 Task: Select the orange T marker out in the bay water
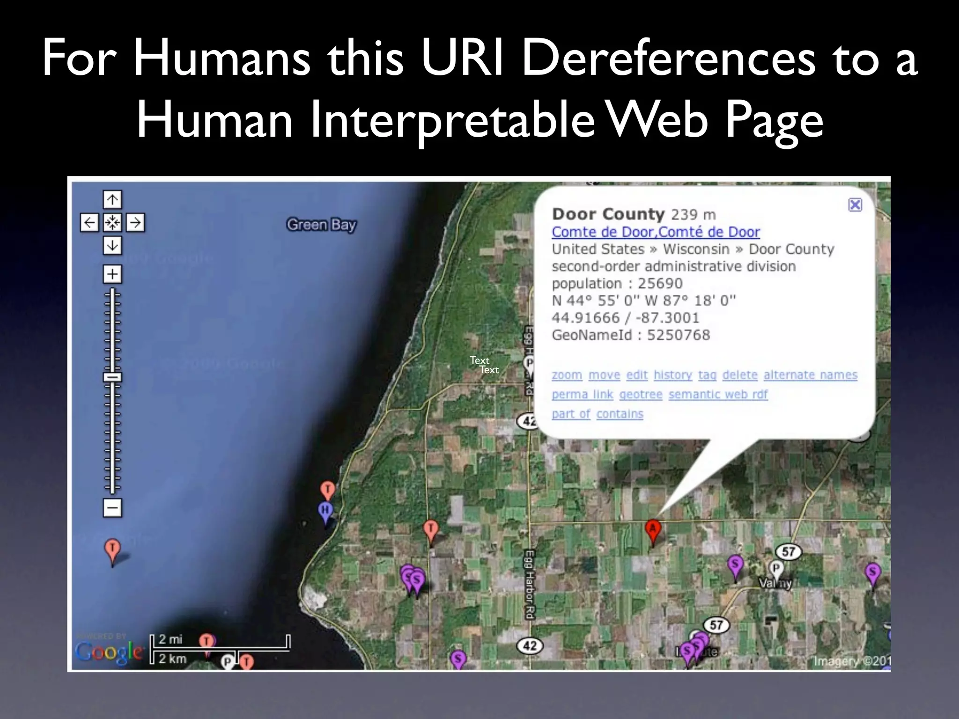[112, 550]
